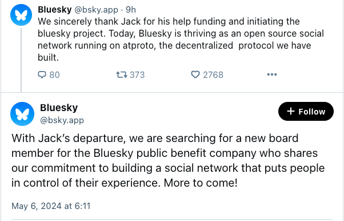The image size is (344, 221).
Task: Click the May 6, 2024 at 6:11 date
Action: click(x=51, y=206)
